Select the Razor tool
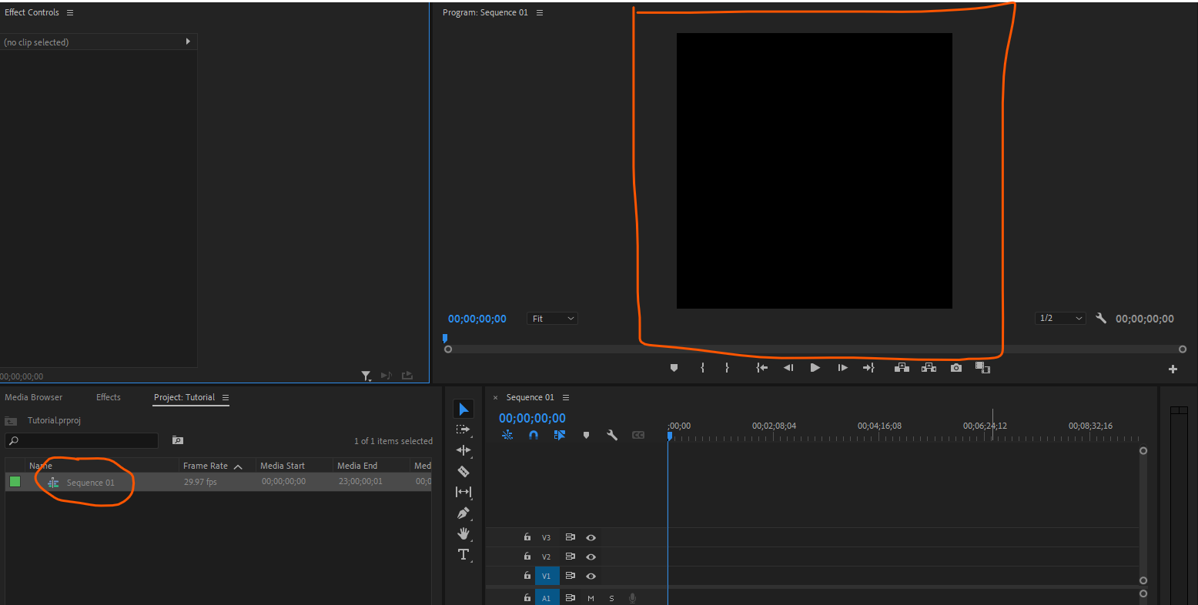The width and height of the screenshot is (1198, 605). tap(463, 471)
